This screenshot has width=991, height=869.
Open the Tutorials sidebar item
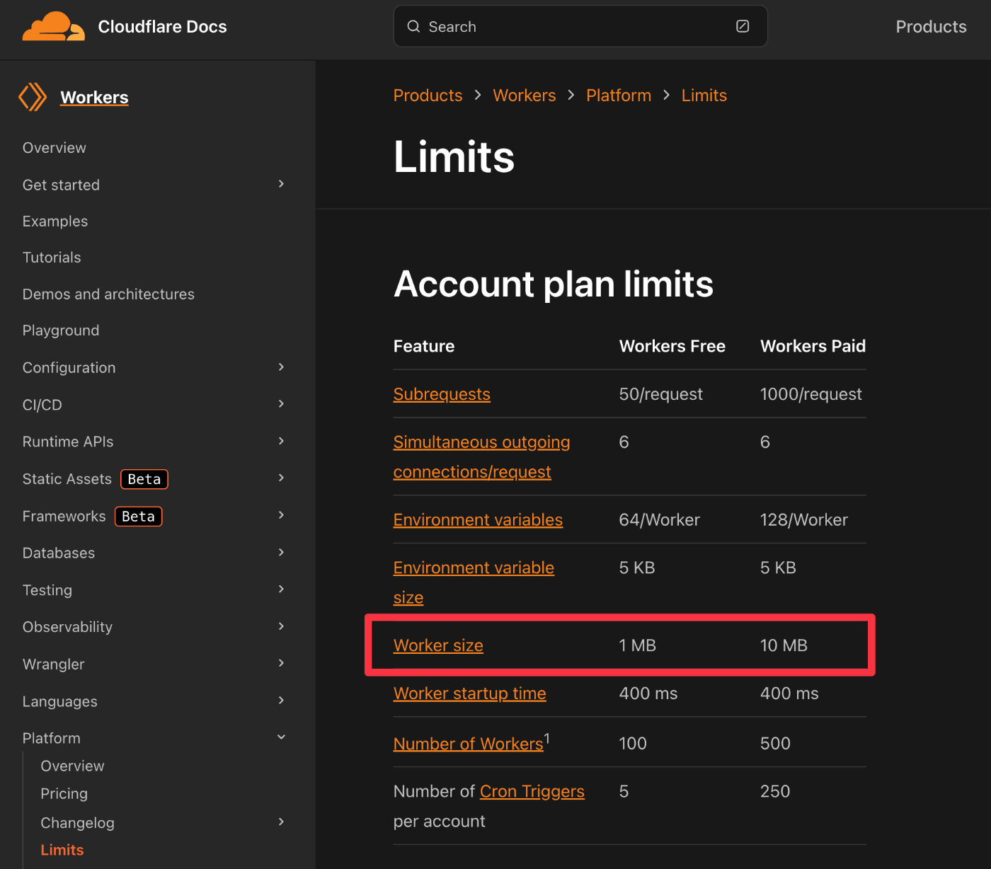coord(52,258)
